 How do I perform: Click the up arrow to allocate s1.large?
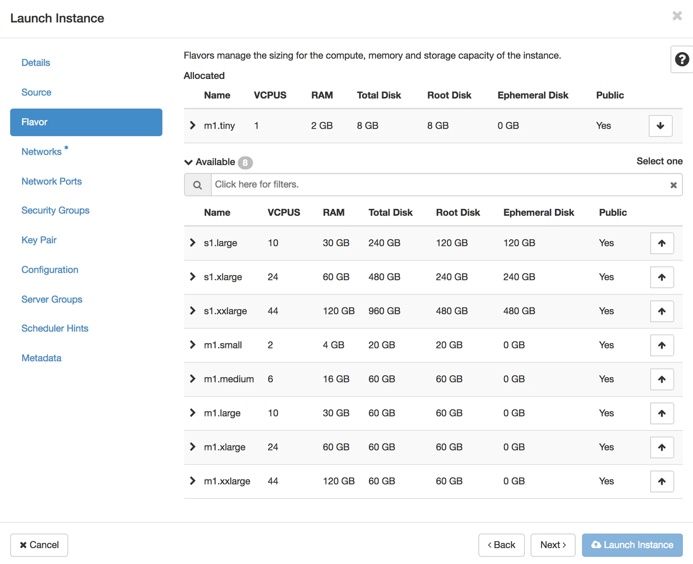point(661,243)
